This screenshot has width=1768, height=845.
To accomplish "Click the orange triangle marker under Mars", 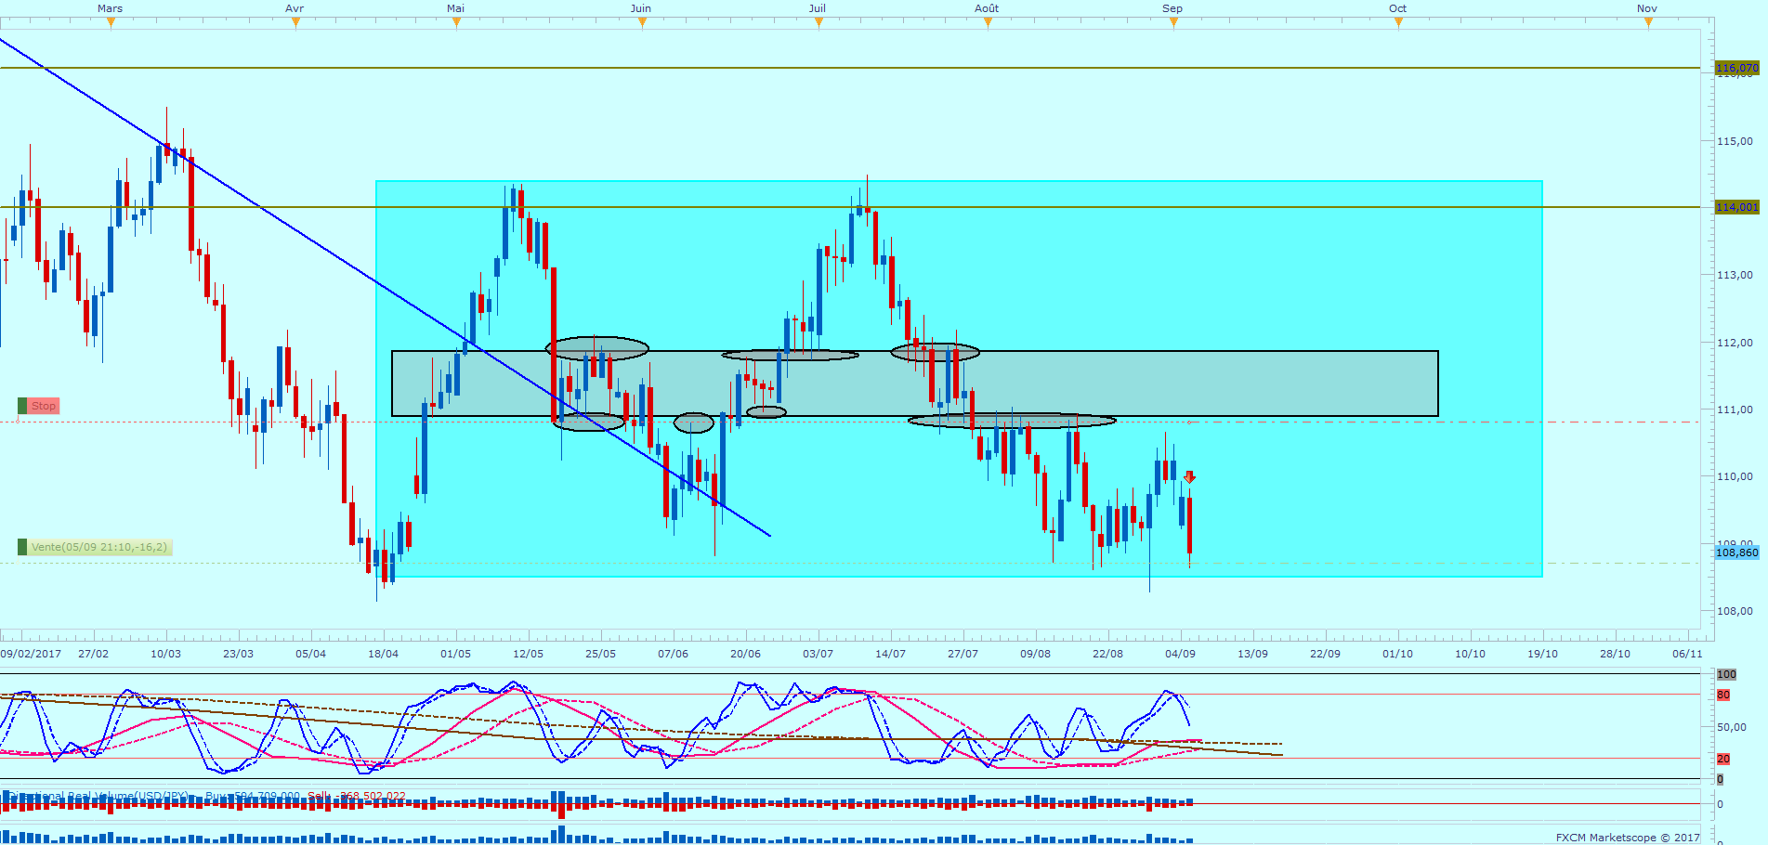I will pyautogui.click(x=111, y=23).
